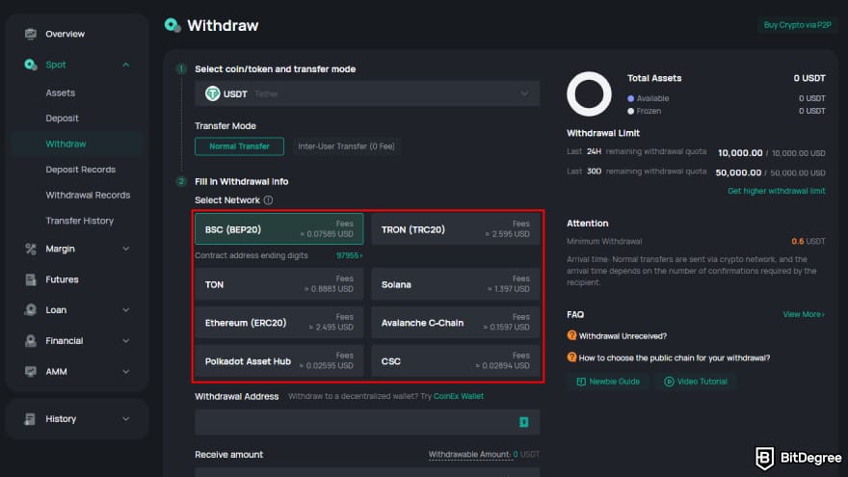Image resolution: width=848 pixels, height=477 pixels.
Task: Expand the Loan section chevron
Action: (126, 310)
